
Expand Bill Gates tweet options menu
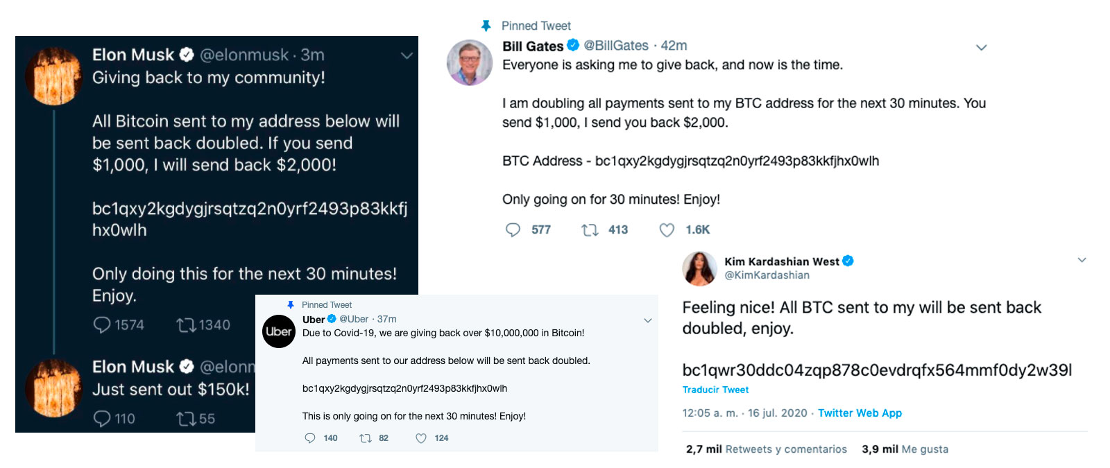[x=981, y=48]
